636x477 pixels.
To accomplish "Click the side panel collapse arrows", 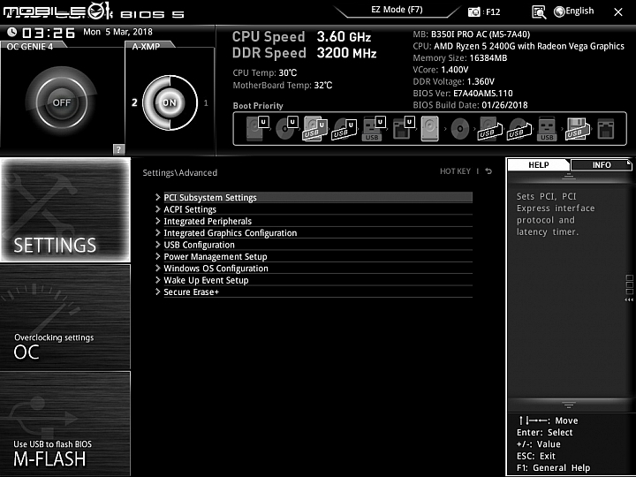I will point(629,299).
